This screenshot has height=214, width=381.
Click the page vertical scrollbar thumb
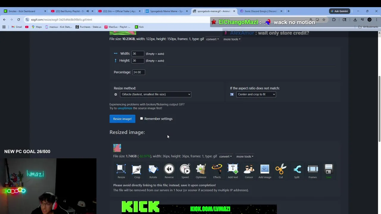click(379, 109)
